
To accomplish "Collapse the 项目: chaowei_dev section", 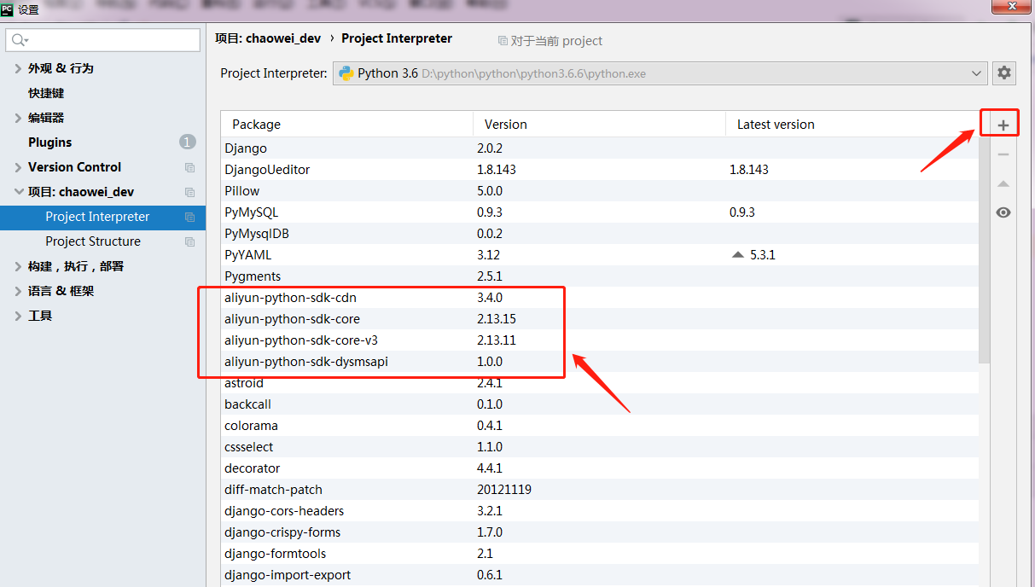I will [19, 191].
